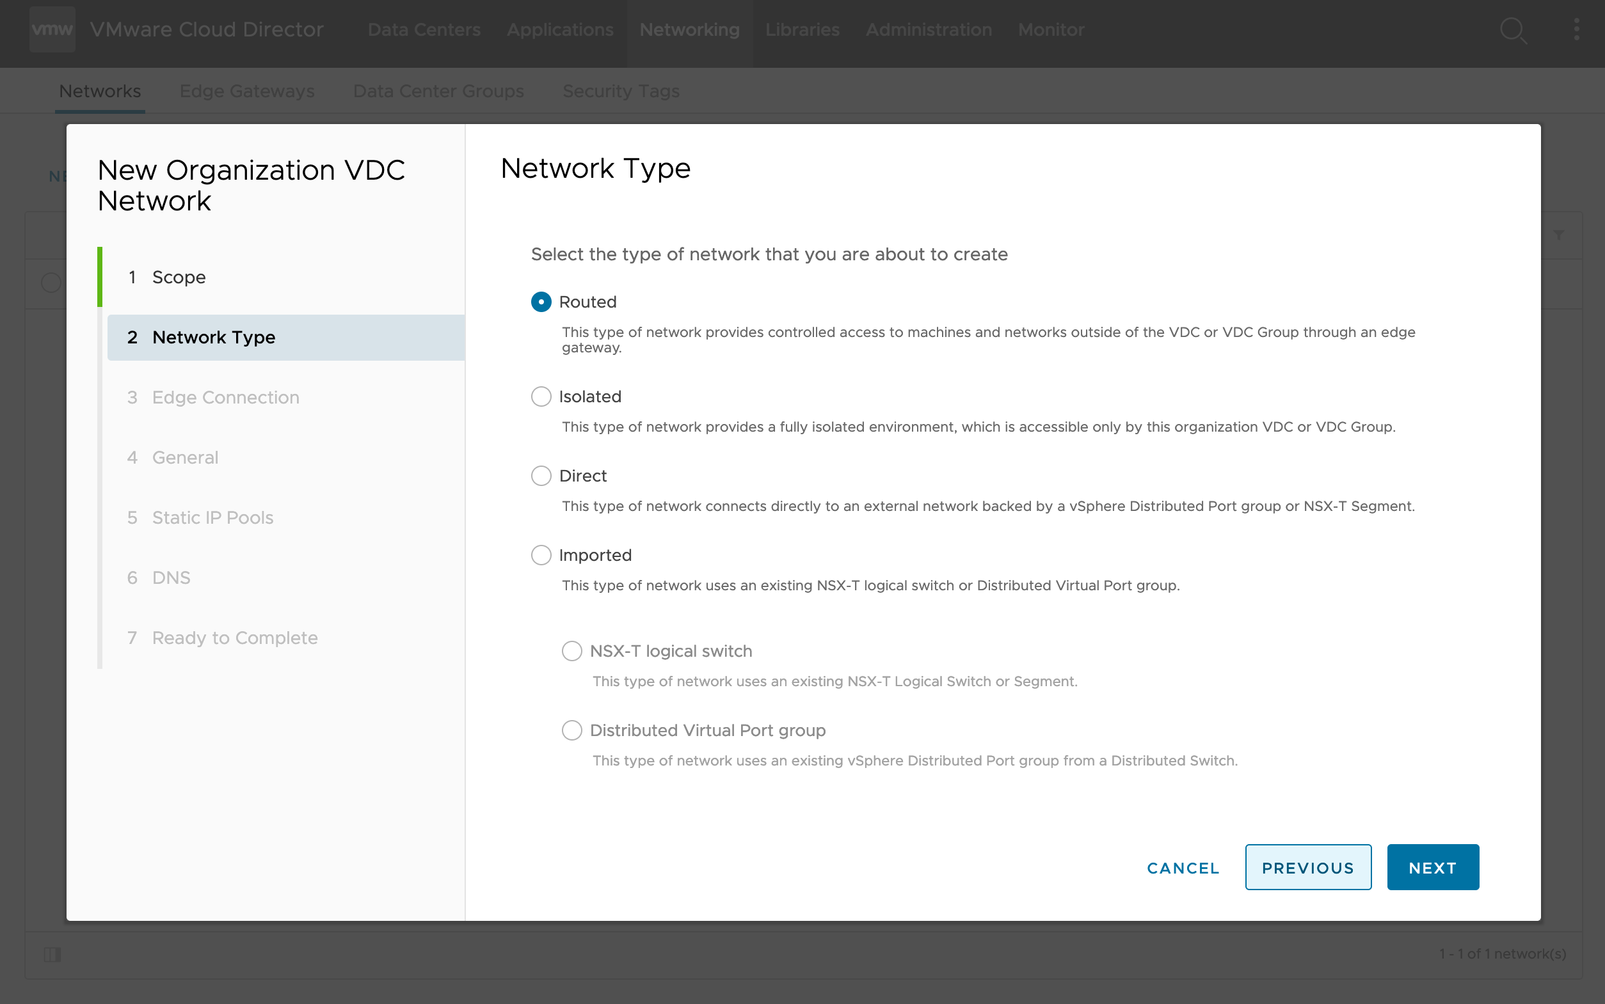Viewport: 1605px width, 1004px height.
Task: Select NSX-T logical switch option
Action: click(x=571, y=651)
